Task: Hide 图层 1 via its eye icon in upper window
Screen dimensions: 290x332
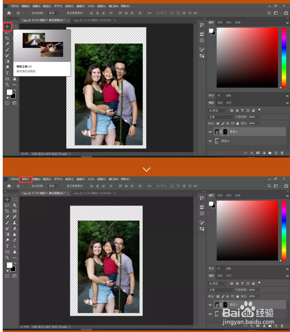Action: click(210, 132)
